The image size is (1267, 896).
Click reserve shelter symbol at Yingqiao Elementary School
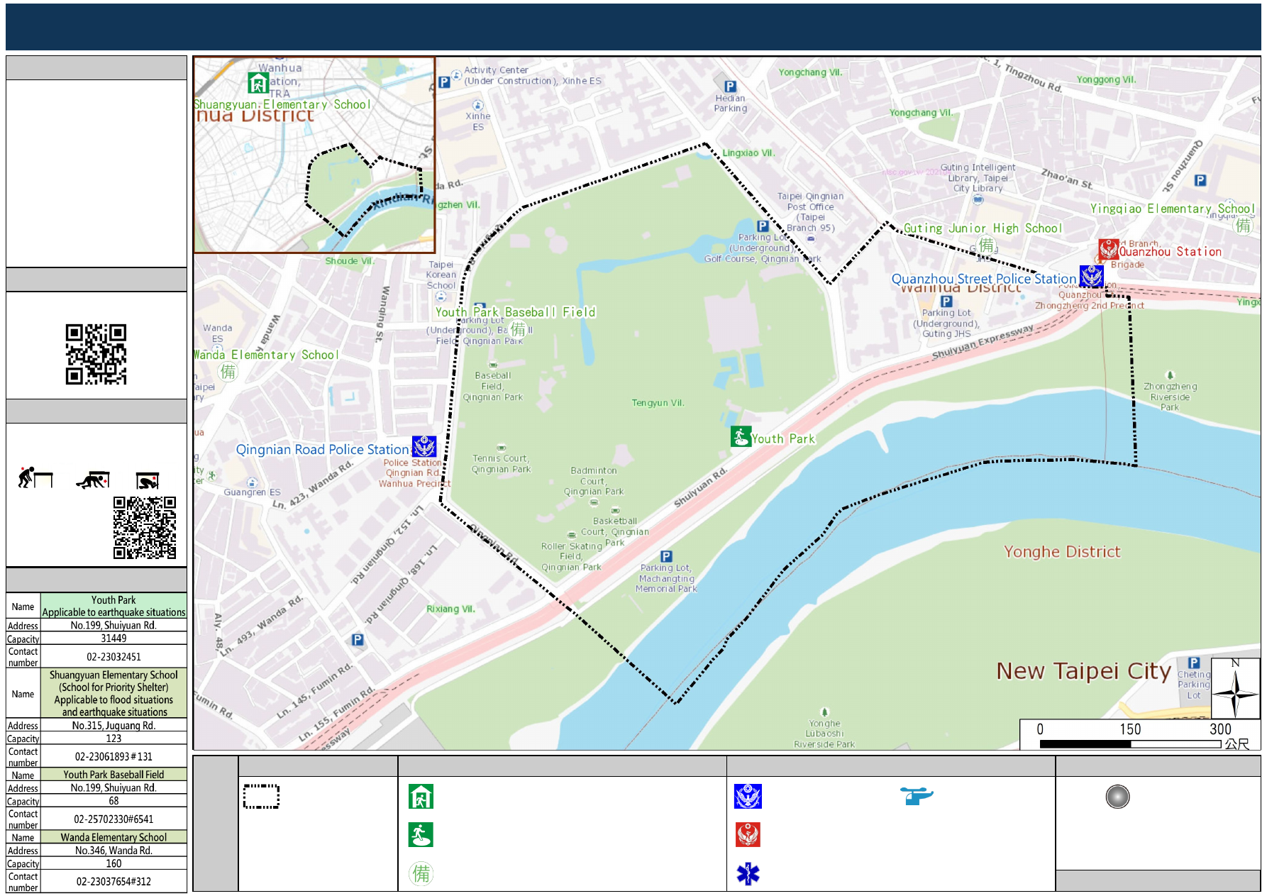coord(1243,225)
